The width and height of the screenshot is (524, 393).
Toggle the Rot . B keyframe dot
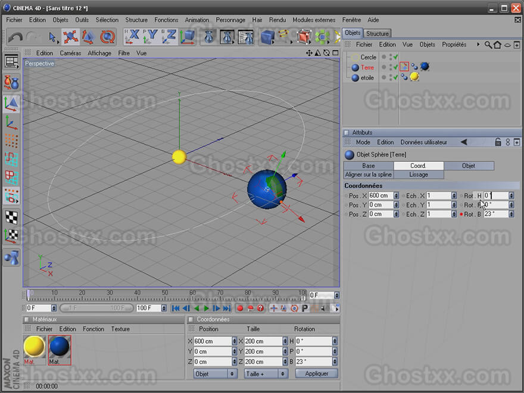[461, 214]
